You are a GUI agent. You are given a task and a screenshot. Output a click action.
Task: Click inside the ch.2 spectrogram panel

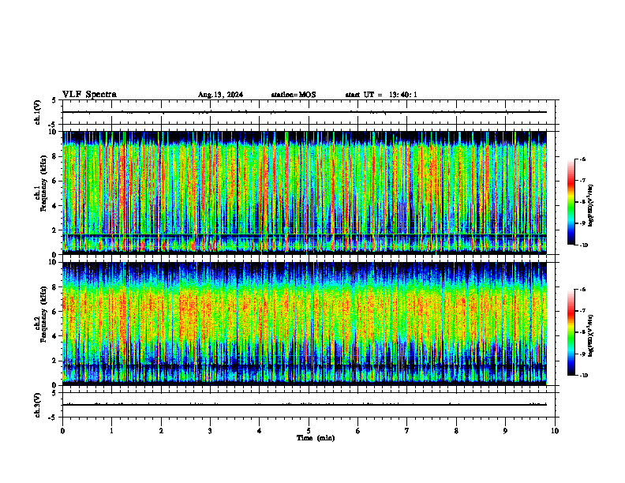[305, 324]
